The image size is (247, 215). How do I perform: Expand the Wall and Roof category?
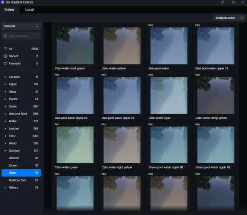click(x=5, y=114)
